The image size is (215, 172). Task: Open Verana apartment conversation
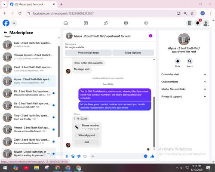[29, 129]
